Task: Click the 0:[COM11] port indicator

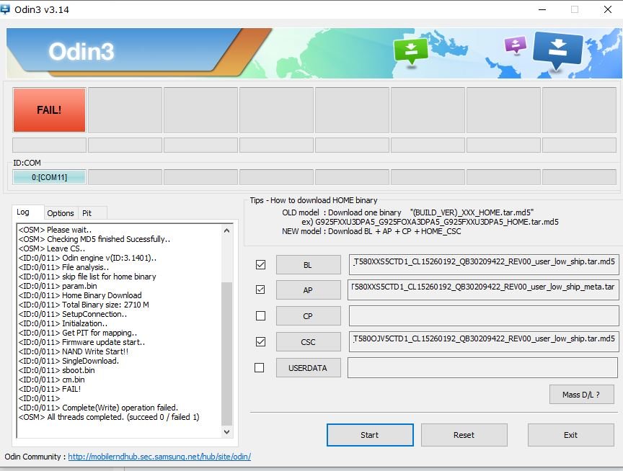Action: pos(49,177)
